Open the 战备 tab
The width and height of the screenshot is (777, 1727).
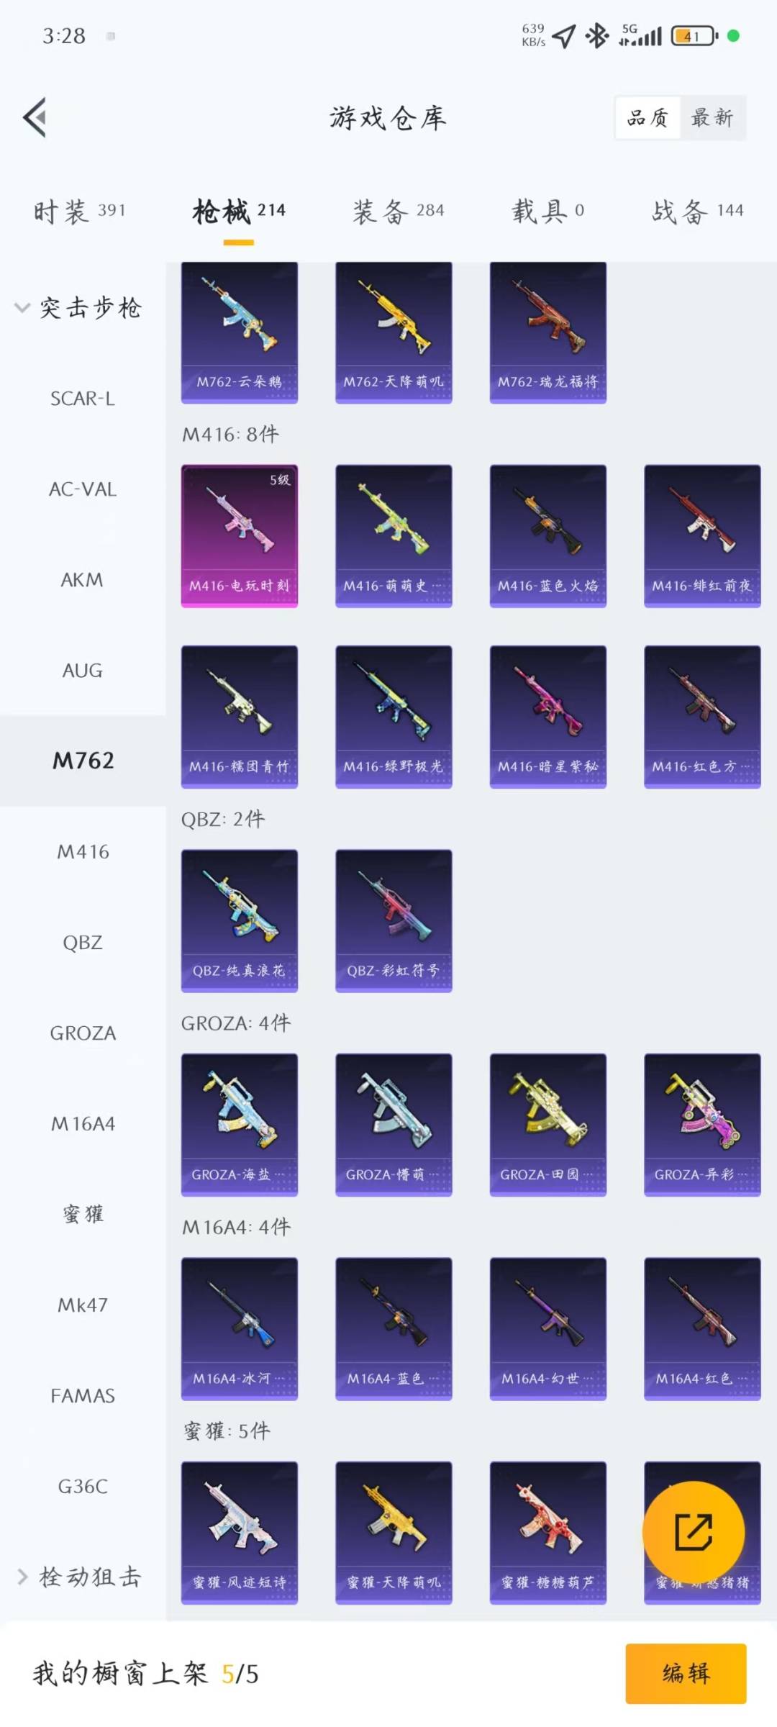coord(697,211)
